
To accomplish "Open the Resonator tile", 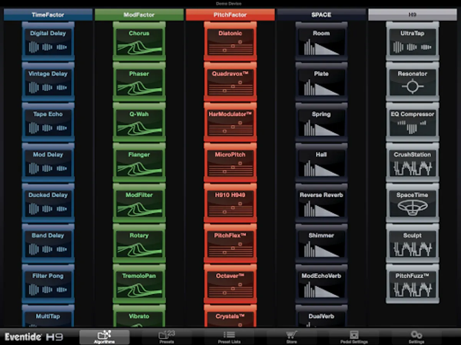I will click(x=412, y=82).
